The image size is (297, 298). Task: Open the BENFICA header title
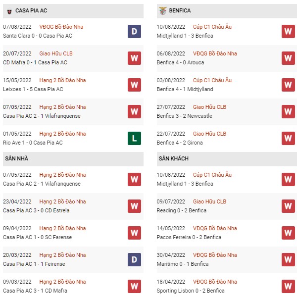pos(180,11)
